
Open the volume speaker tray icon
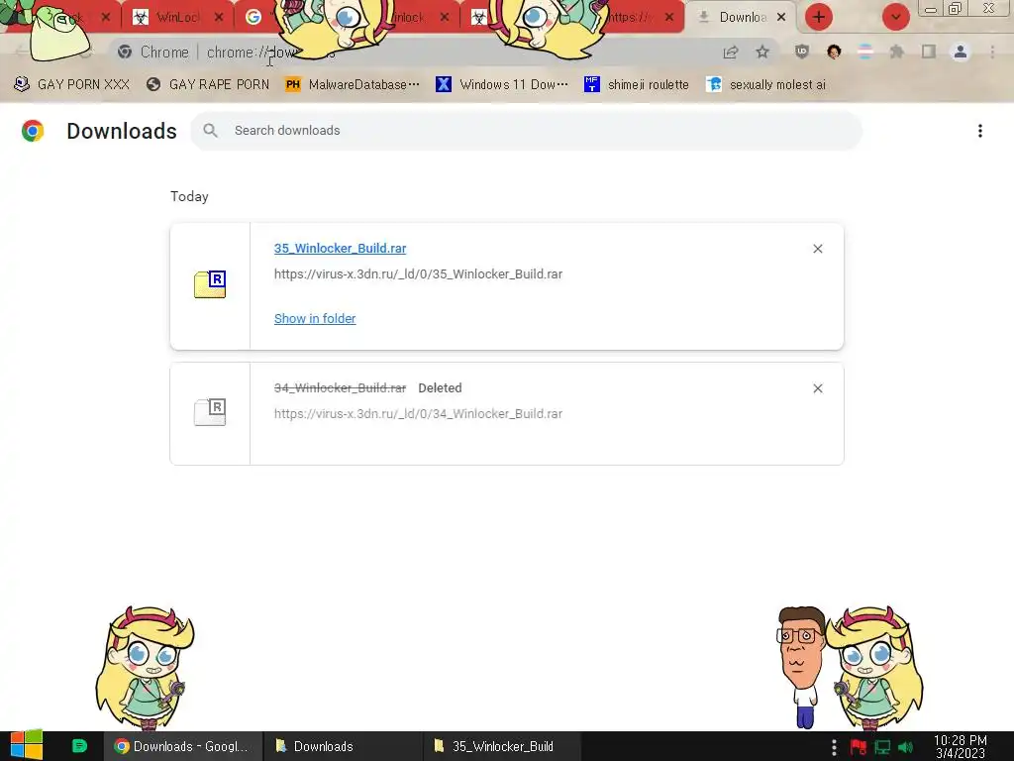coord(905,747)
